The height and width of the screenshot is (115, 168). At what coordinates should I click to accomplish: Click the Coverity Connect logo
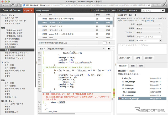coord(12,10)
